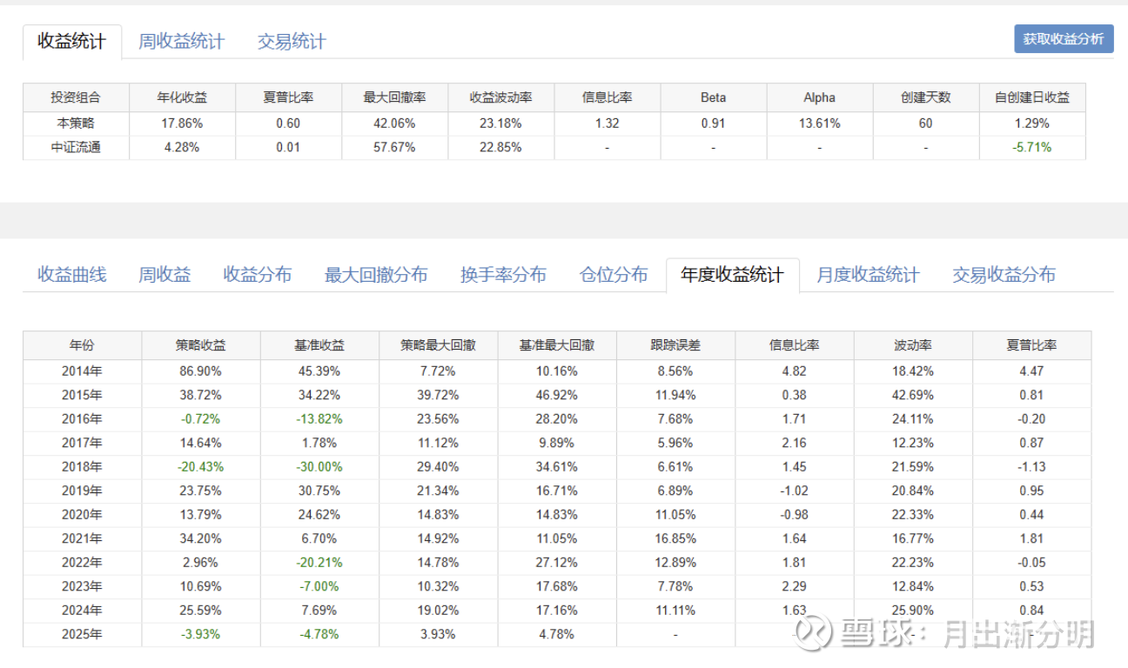Select the 2018年 row
1128x668 pixels.
point(557,467)
